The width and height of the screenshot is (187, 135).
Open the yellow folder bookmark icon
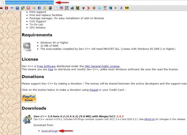point(34,8)
